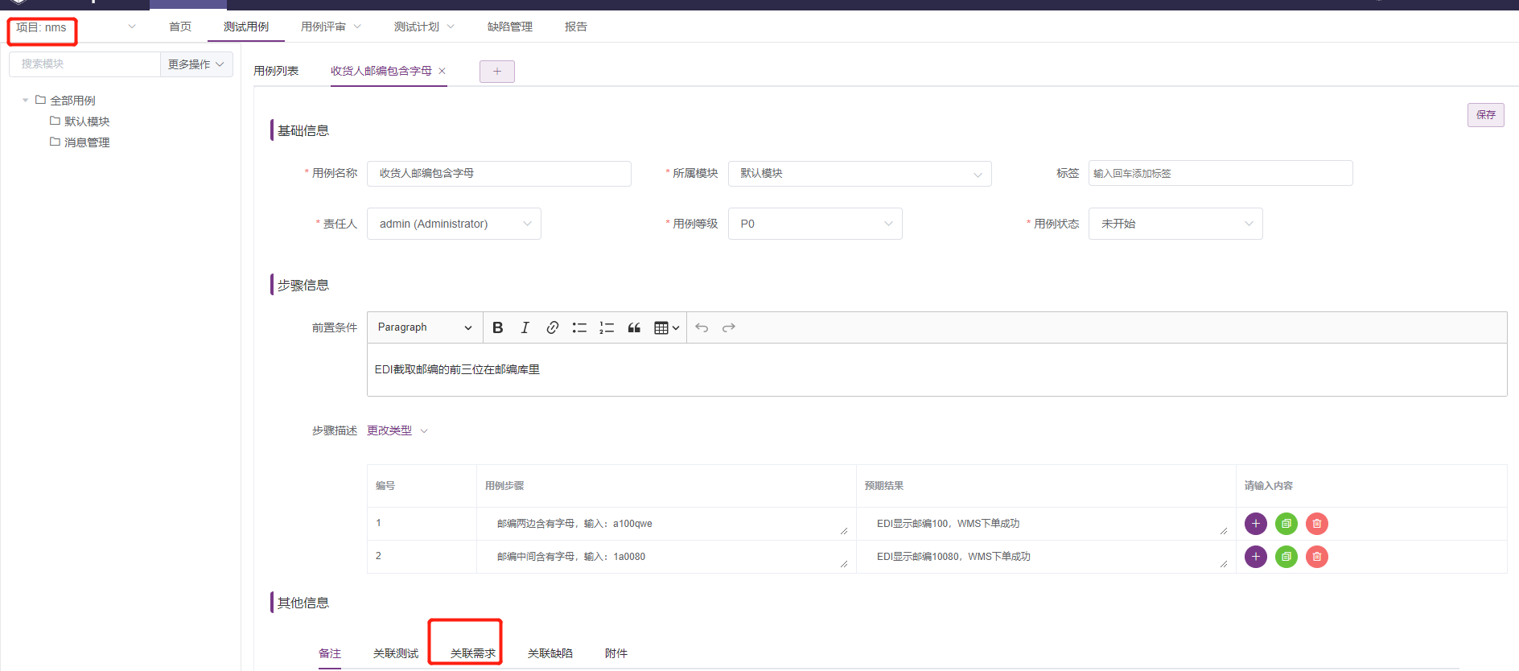The image size is (1519, 671).
Task: Open the 用例等级 dropdown
Action: 815,224
